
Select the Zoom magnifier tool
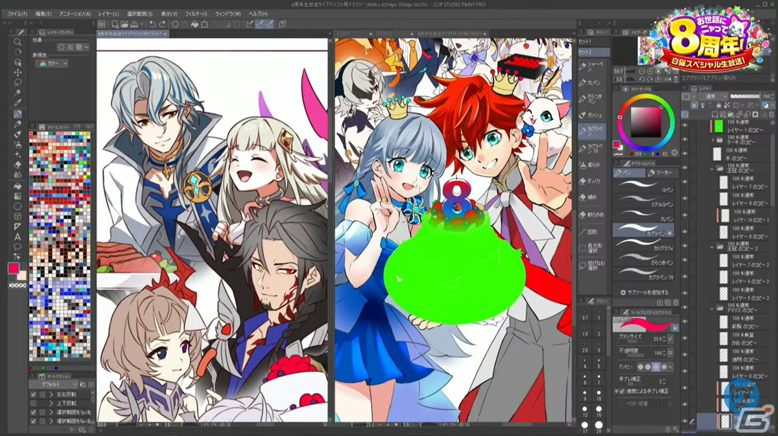coord(18,42)
